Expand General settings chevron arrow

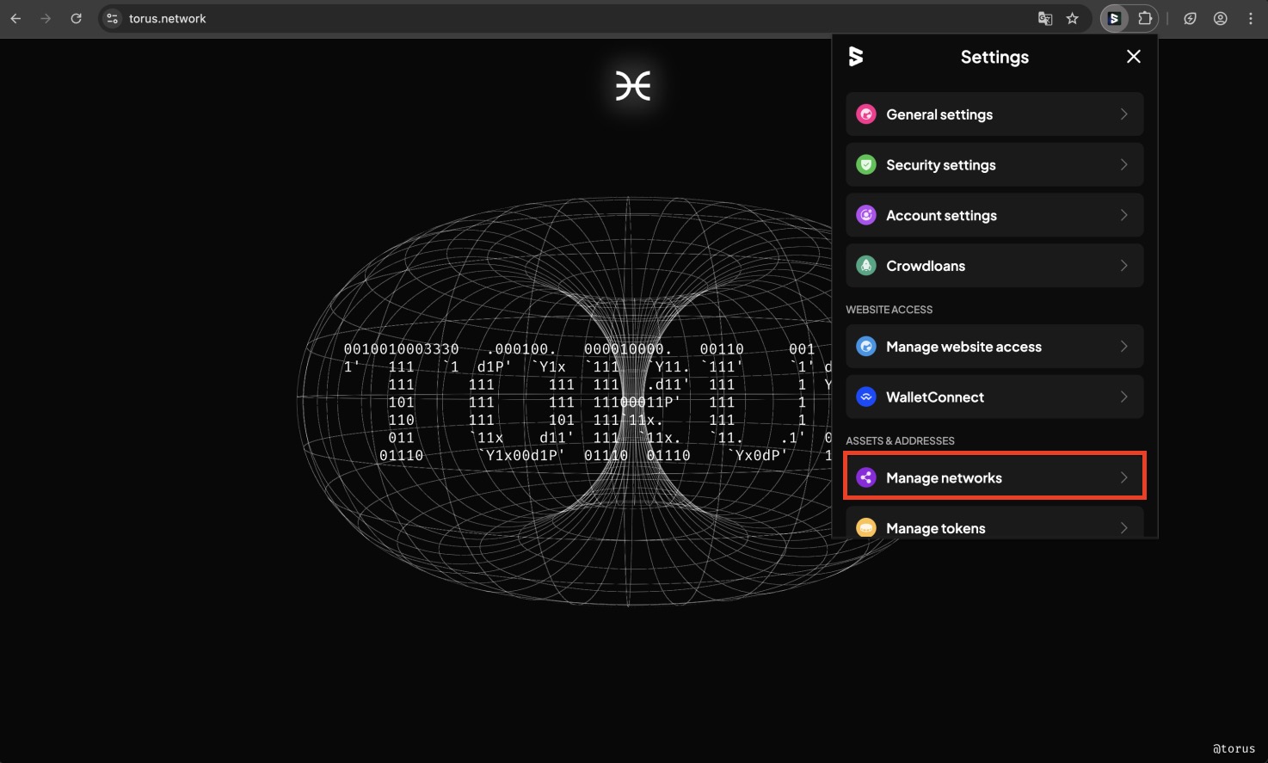[1123, 114]
